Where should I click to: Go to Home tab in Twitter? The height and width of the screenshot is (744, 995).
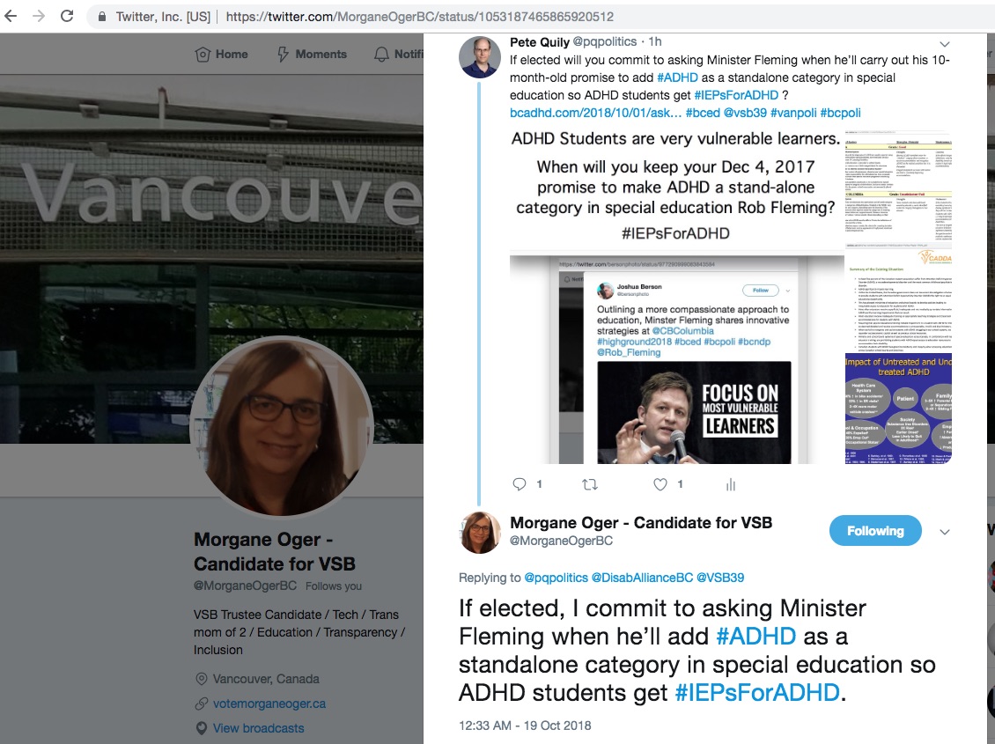221,54
